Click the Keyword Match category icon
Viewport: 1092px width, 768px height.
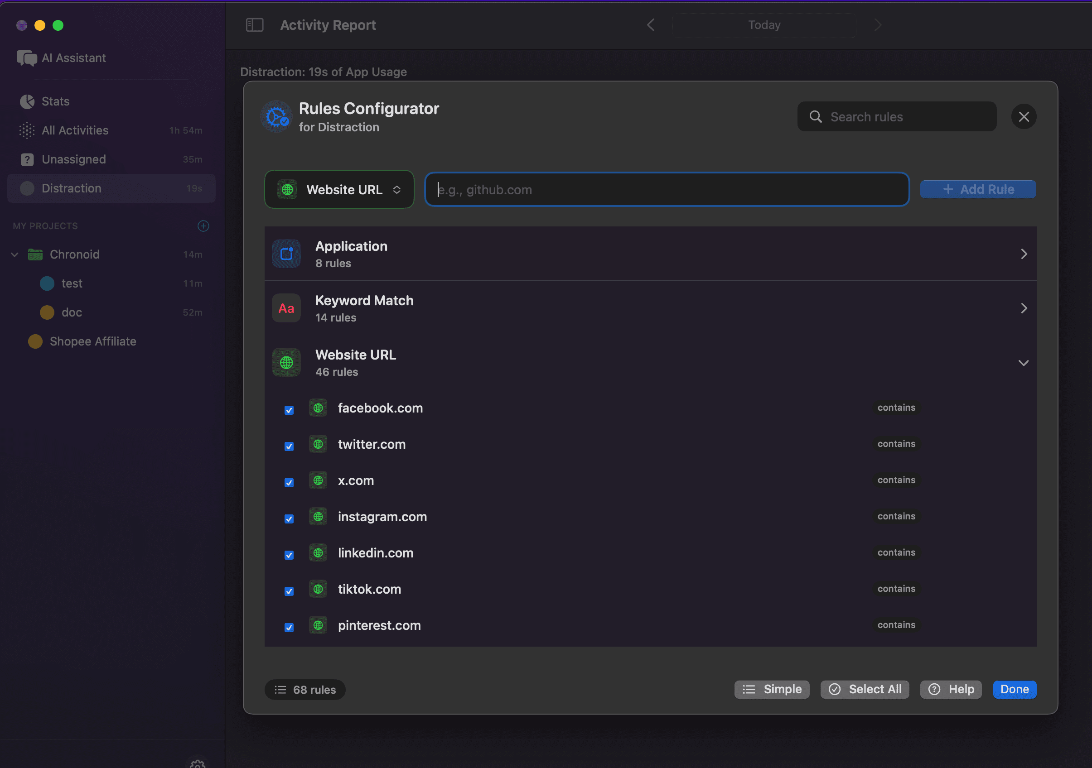286,307
